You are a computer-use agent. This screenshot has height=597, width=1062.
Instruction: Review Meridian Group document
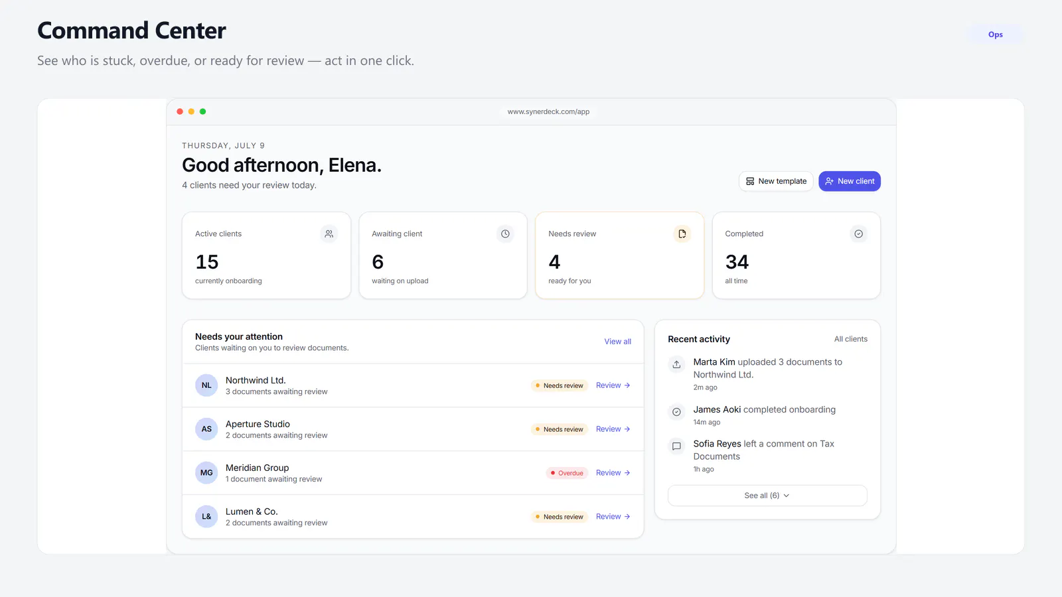coord(613,473)
